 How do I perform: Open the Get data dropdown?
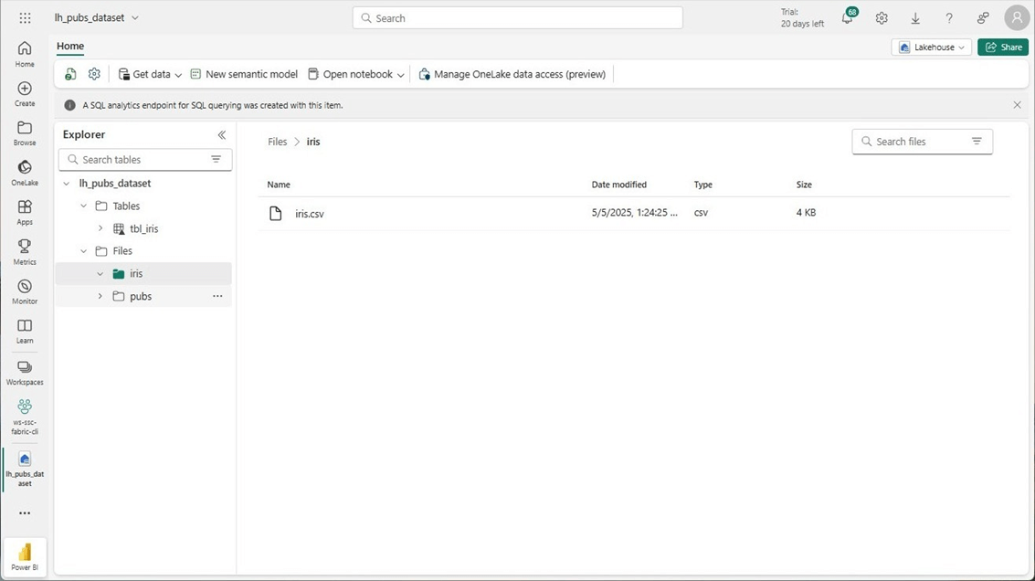[x=150, y=74]
